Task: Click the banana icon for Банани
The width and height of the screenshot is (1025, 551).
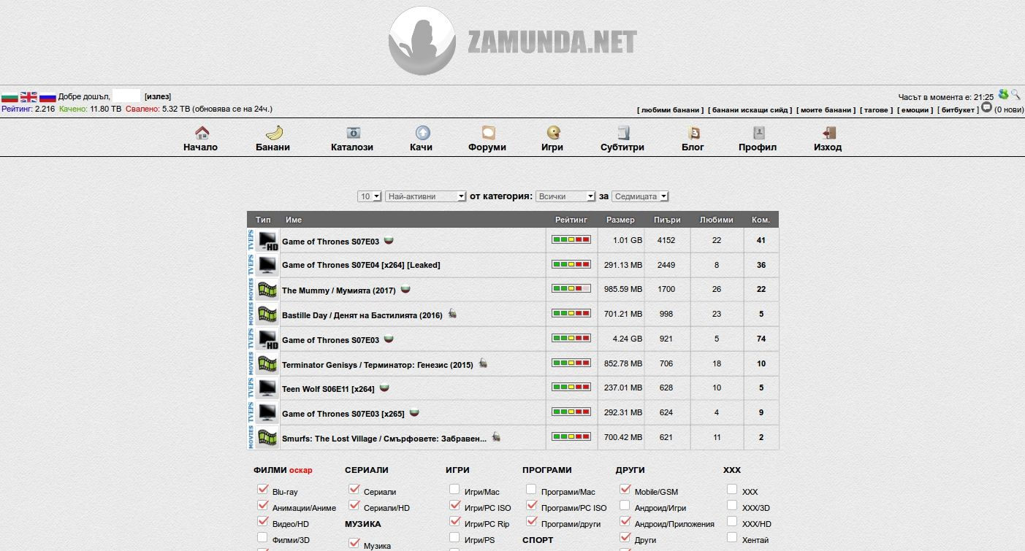Action: tap(274, 133)
